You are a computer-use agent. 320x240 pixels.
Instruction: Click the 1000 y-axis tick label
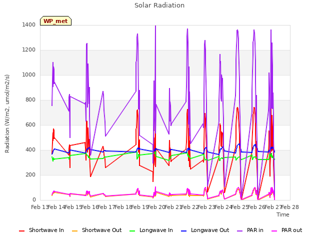pos(29,74)
